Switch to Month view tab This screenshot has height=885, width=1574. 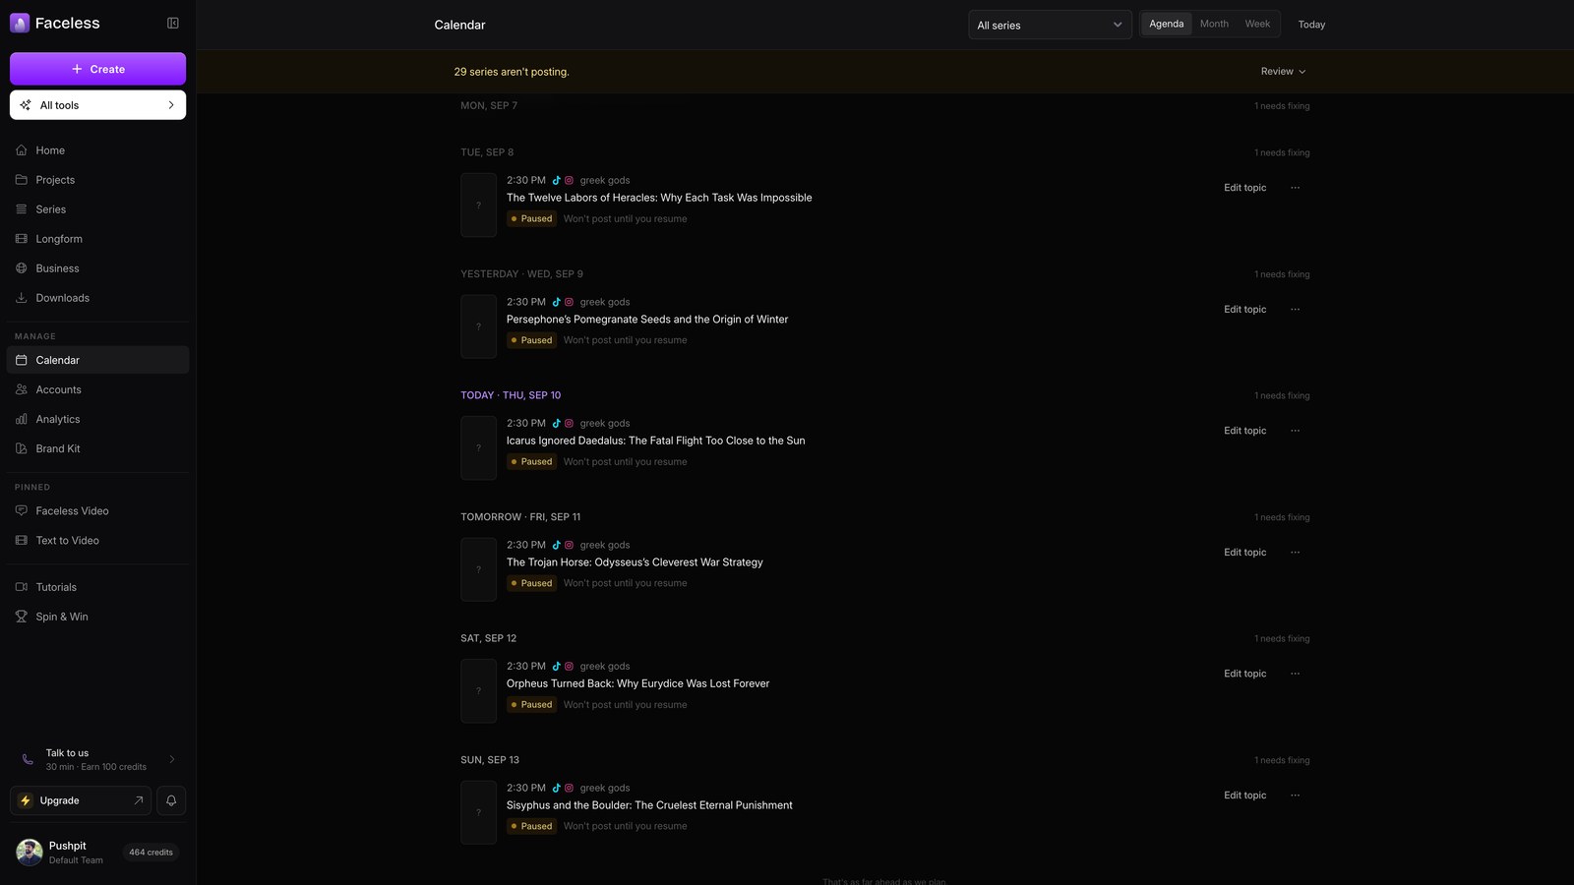click(1214, 24)
